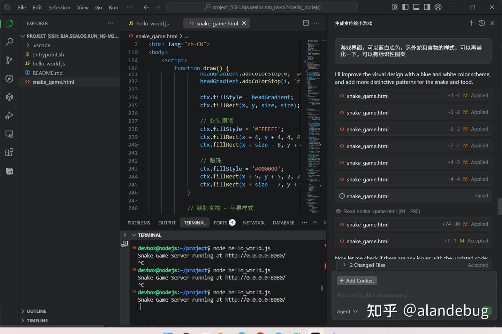Open the Run and Debug view

click(9, 116)
